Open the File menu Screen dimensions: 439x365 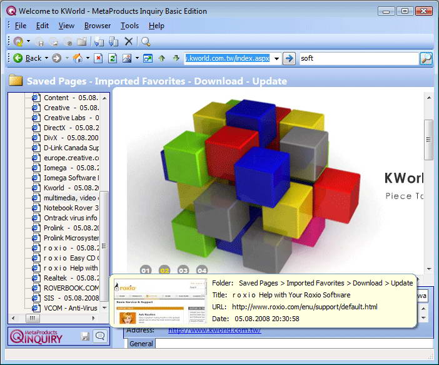coord(21,26)
